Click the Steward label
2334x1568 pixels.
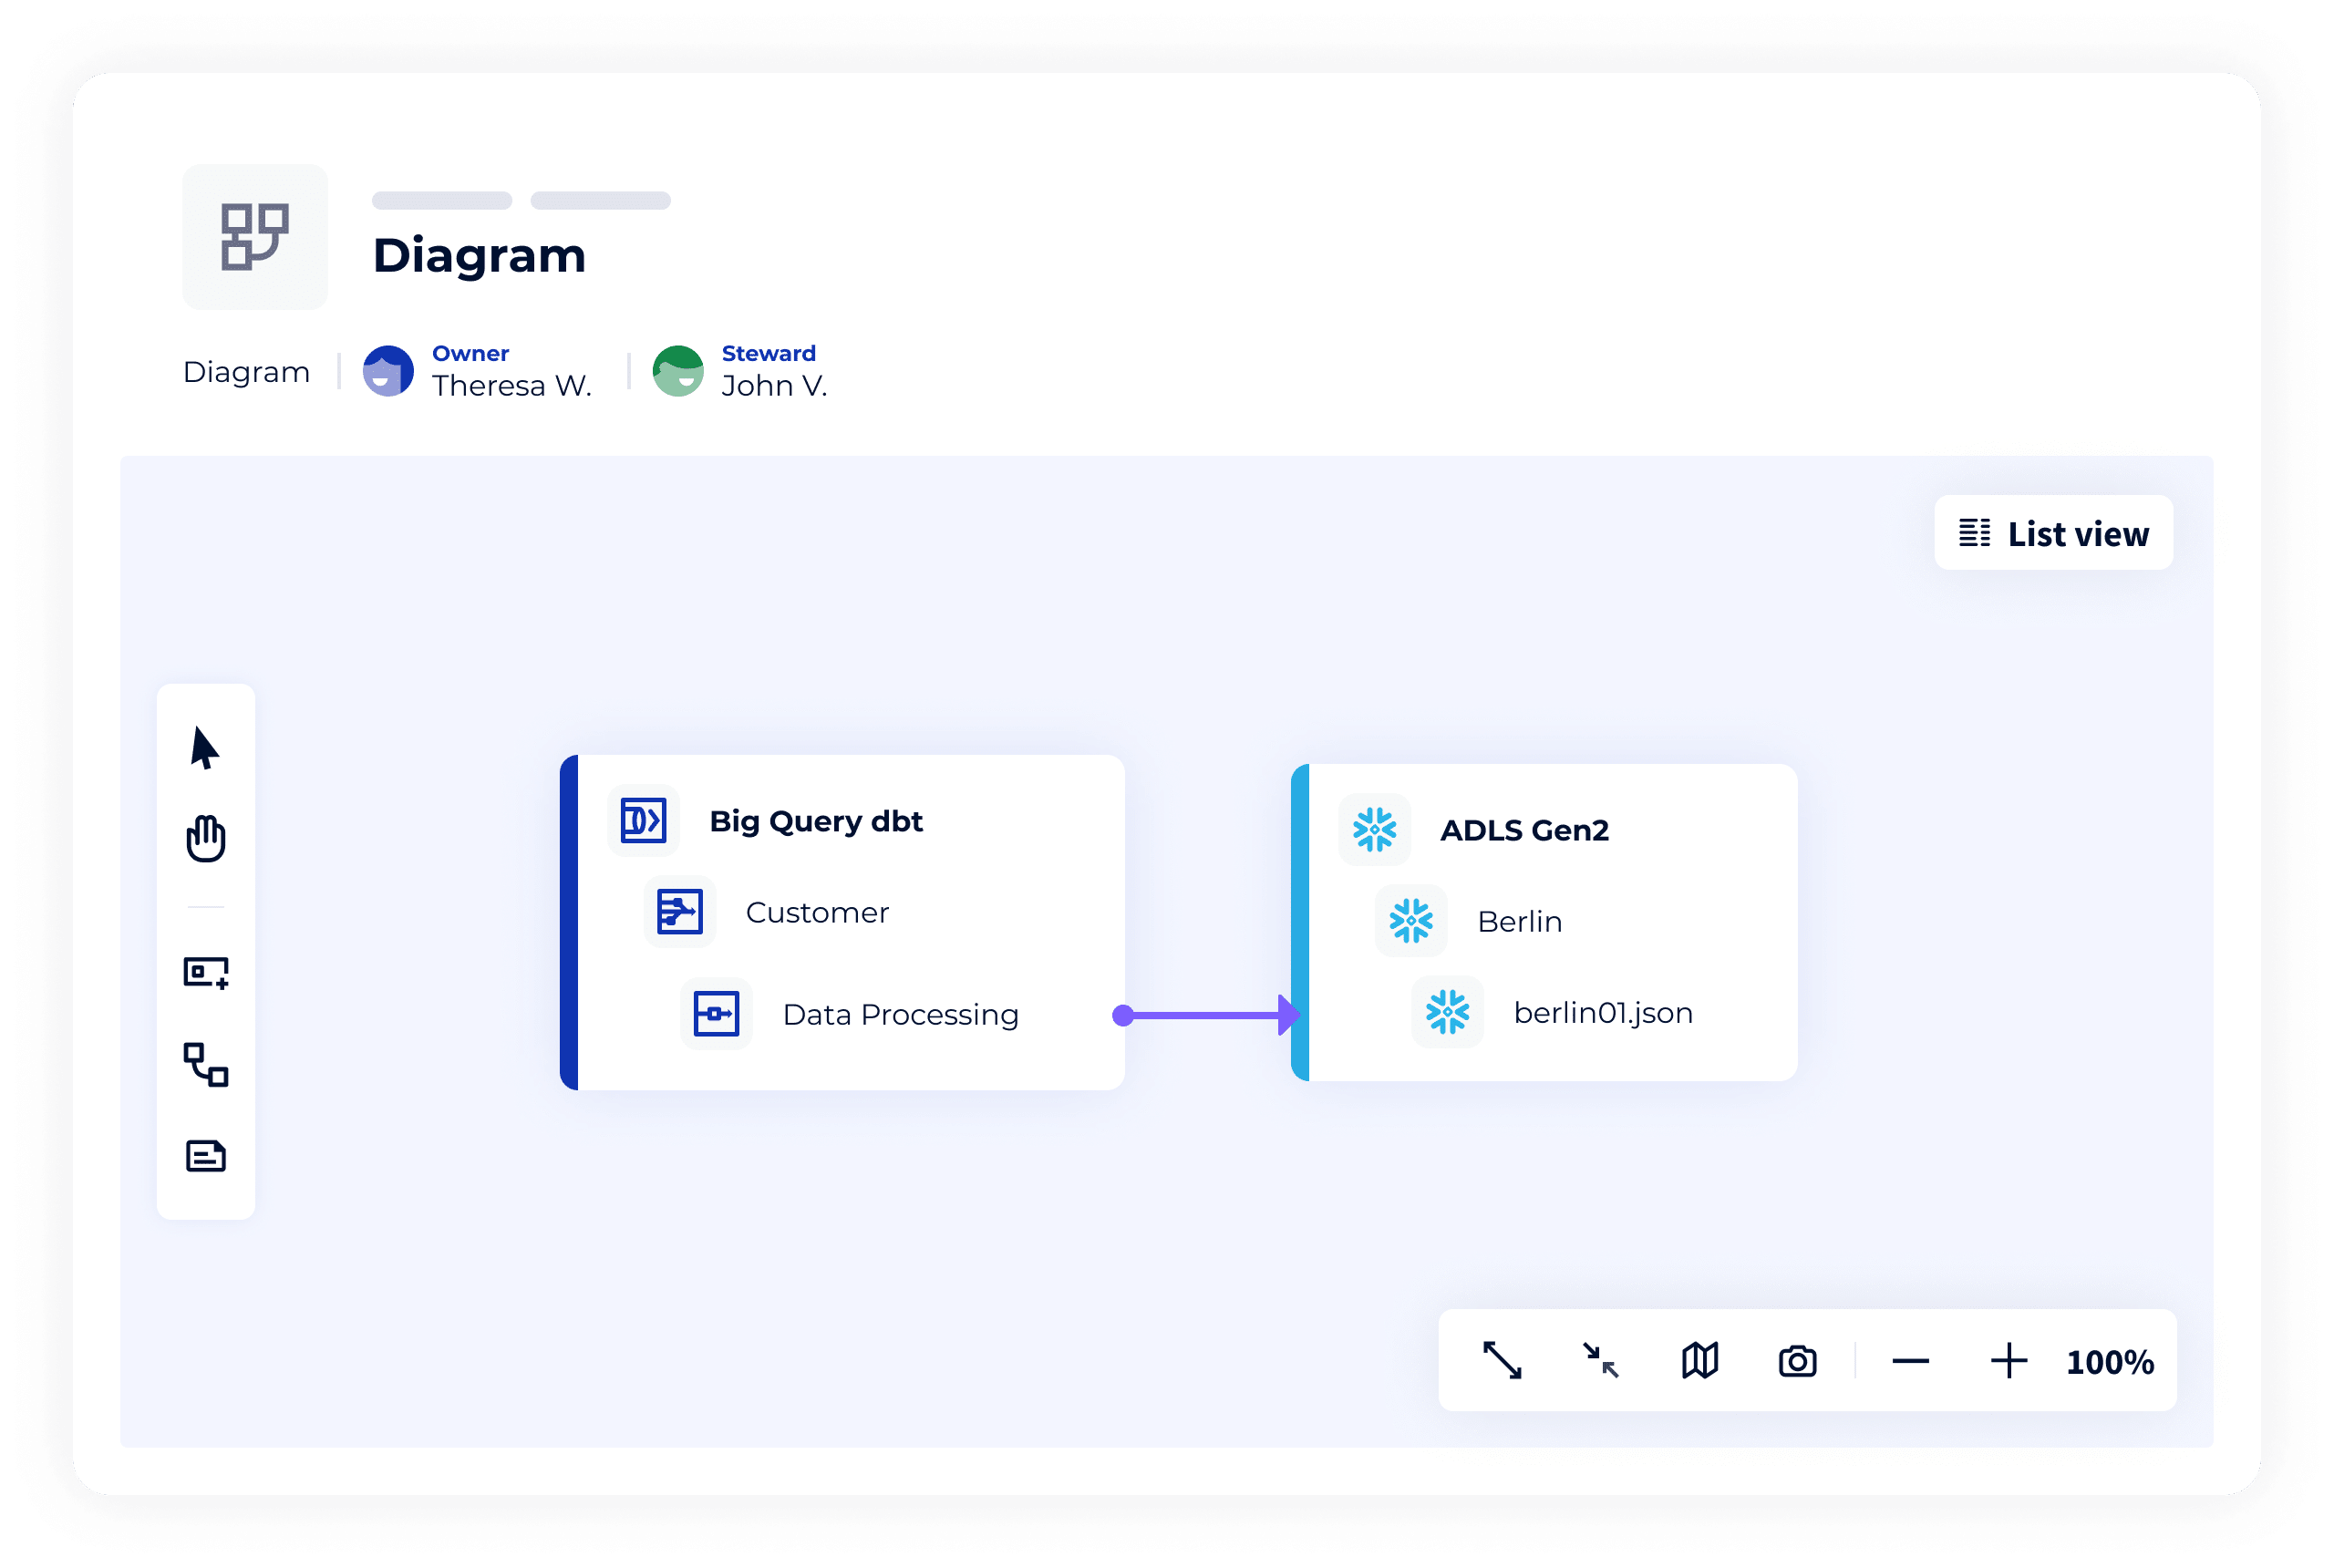click(769, 353)
